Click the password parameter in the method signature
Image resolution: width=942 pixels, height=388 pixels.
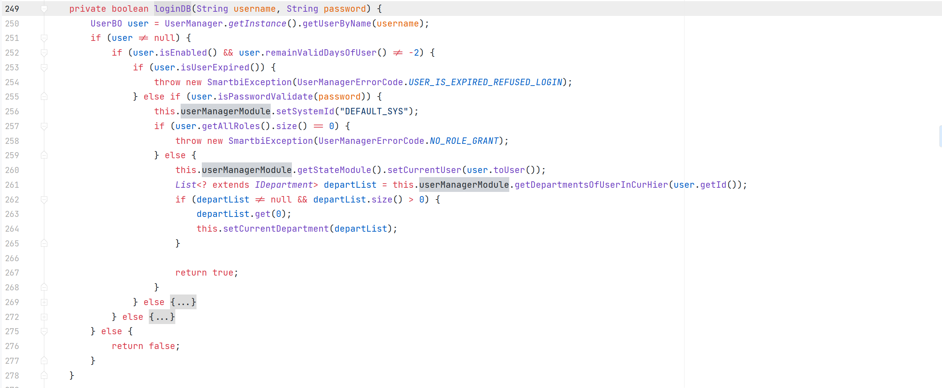point(345,9)
